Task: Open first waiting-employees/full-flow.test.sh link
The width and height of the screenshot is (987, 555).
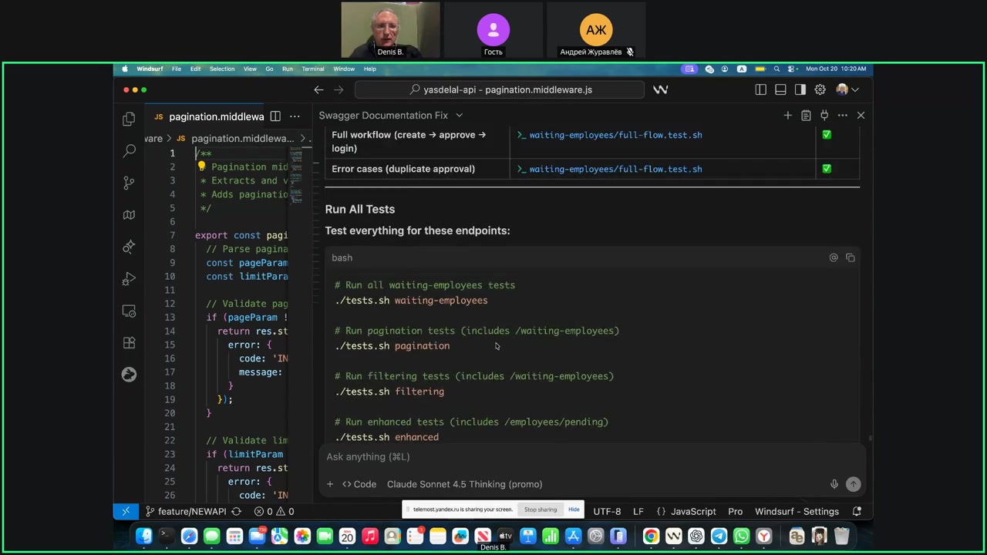Action: 615,135
